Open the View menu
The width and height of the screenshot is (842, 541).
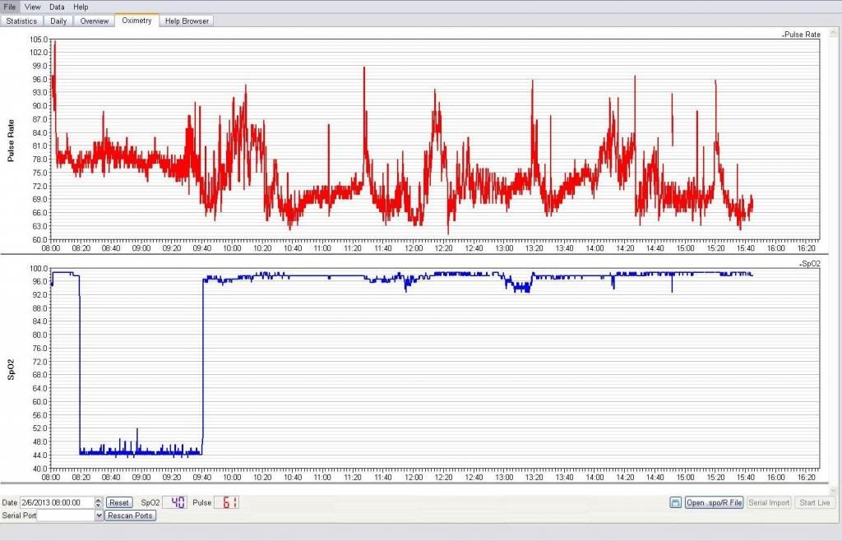click(32, 7)
